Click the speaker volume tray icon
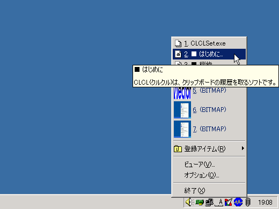 coord(189,202)
